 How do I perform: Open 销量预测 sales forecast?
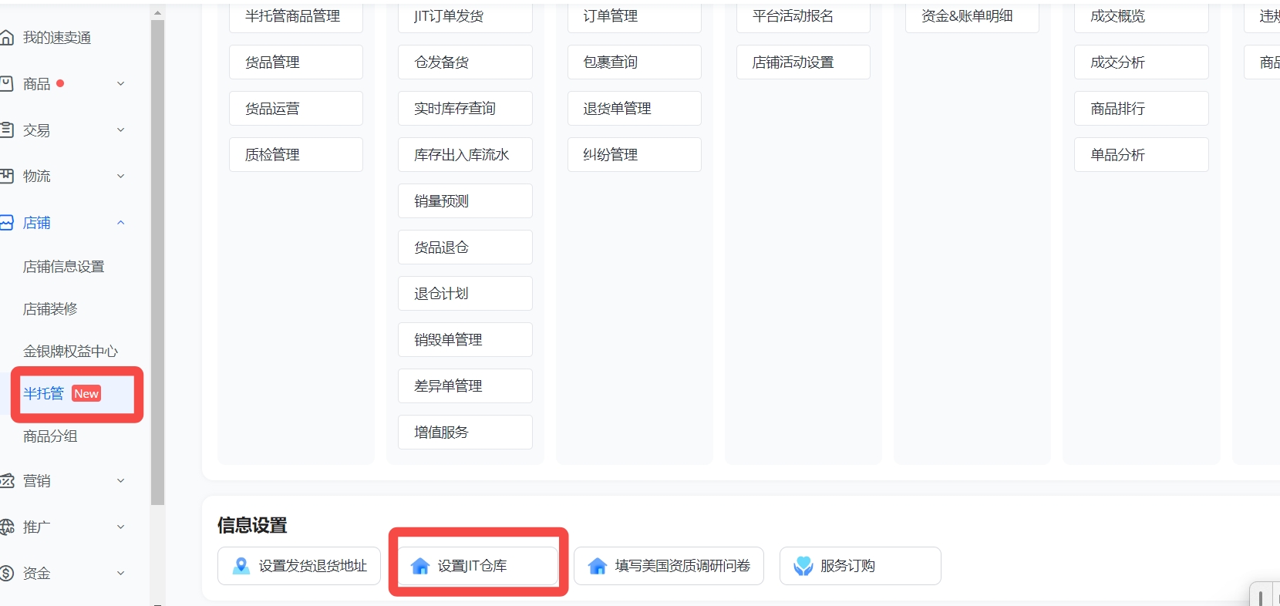tap(465, 201)
